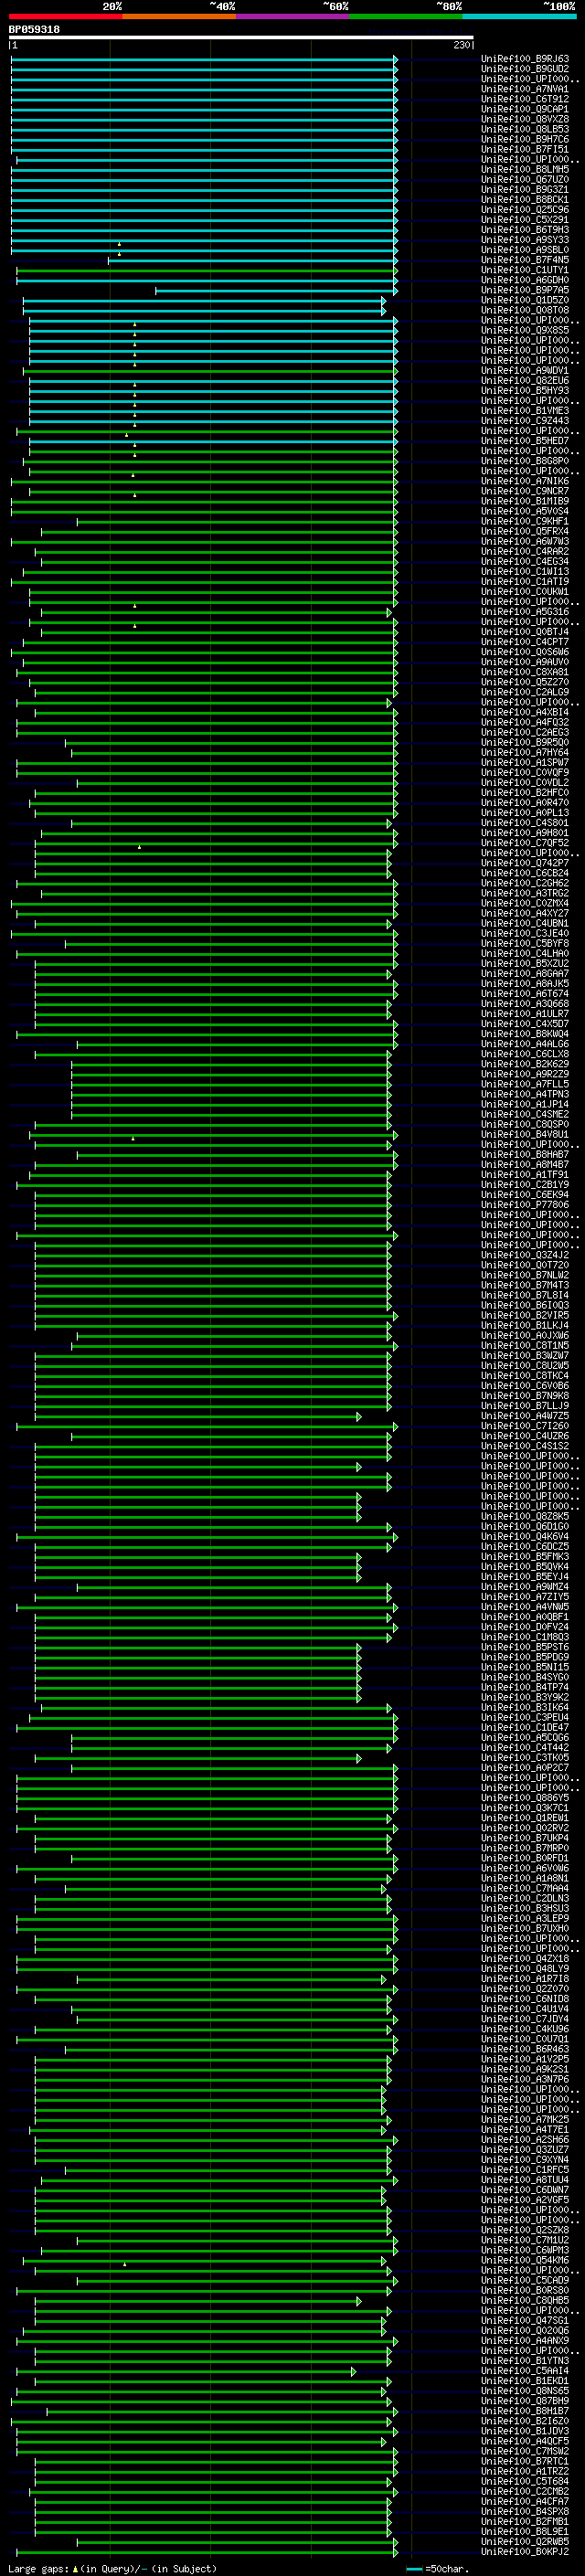Click the cyan ~100% identity legend segment
This screenshot has height=2576, width=585.
click(519, 17)
